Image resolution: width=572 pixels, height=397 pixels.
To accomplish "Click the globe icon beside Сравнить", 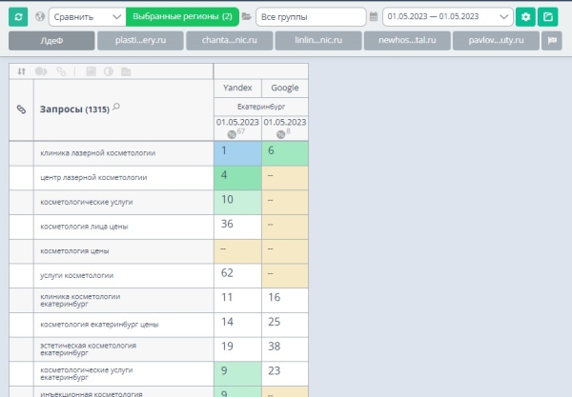I will click(39, 16).
